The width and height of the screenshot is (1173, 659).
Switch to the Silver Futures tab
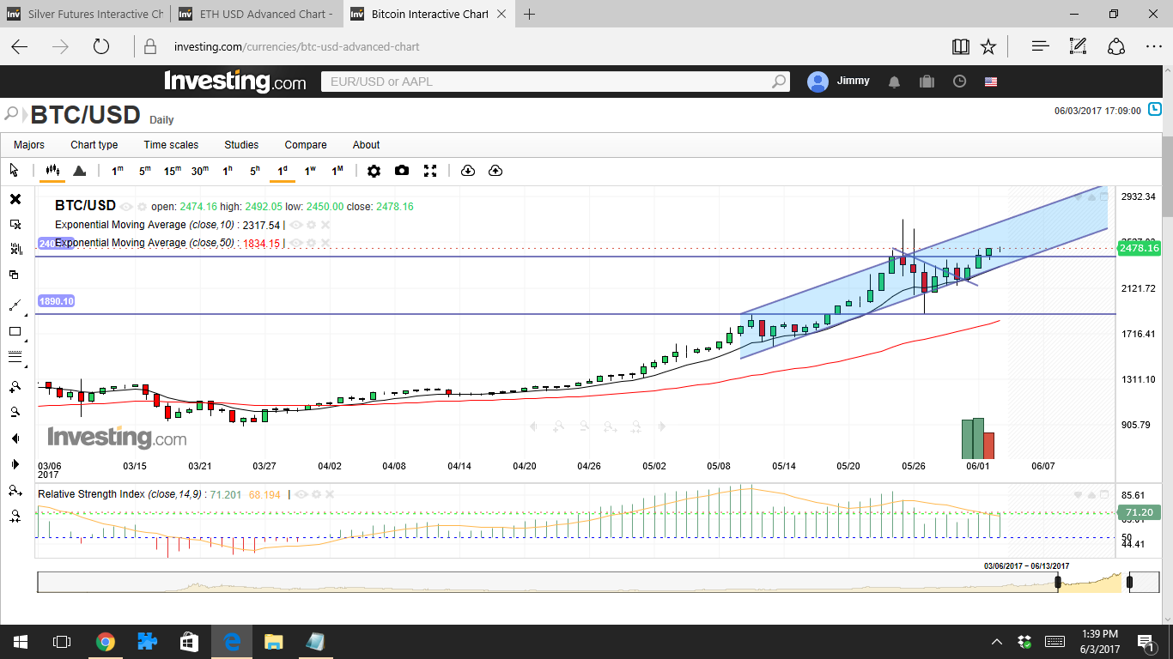point(86,14)
